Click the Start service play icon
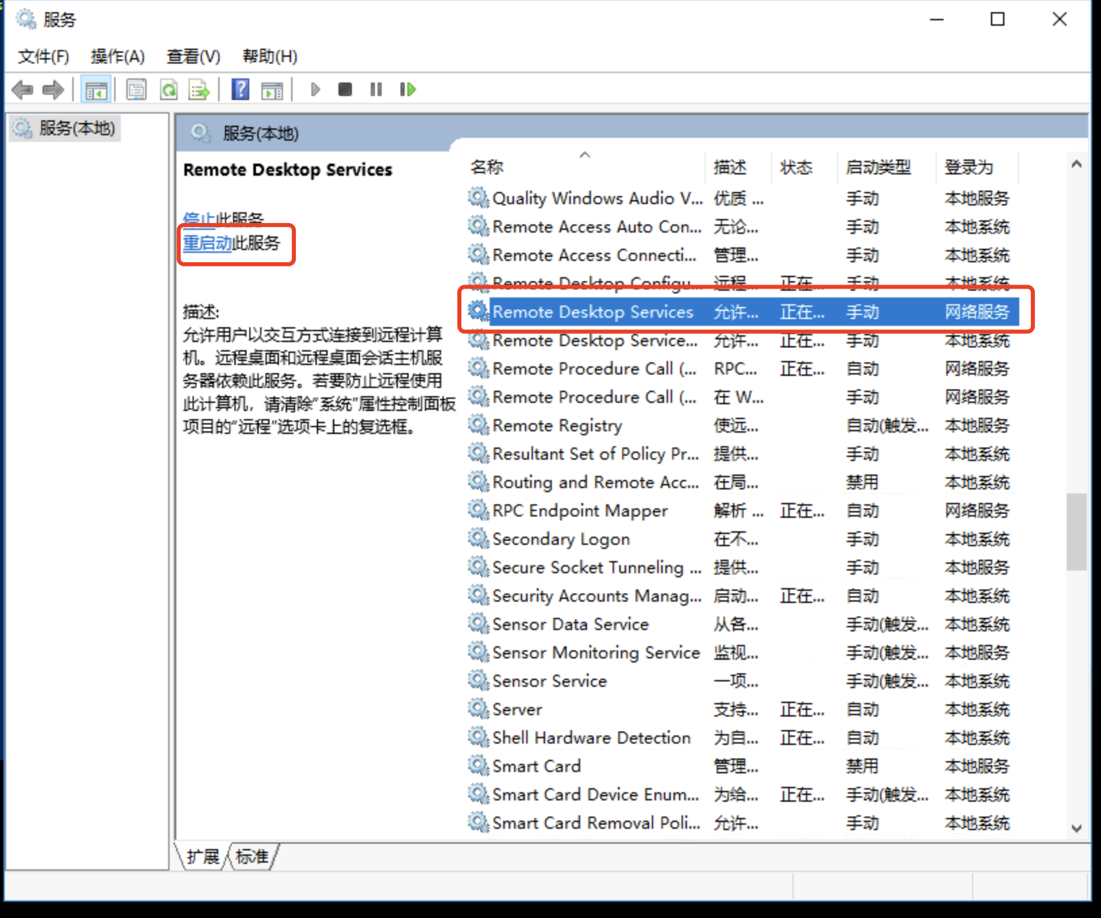This screenshot has width=1101, height=918. (315, 89)
